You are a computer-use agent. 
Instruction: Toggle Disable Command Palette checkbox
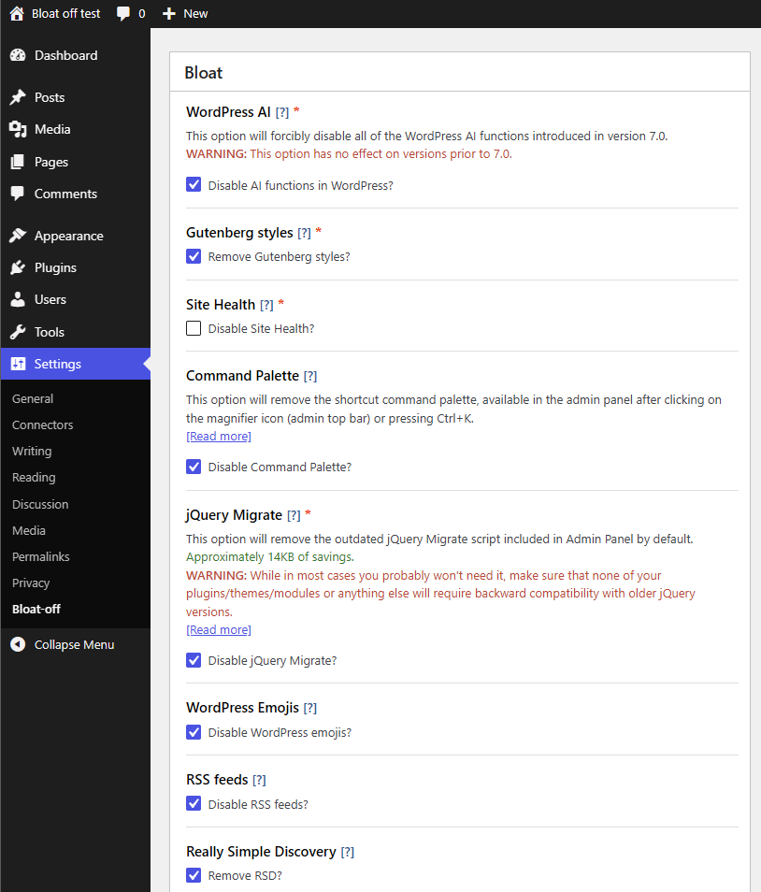point(194,468)
